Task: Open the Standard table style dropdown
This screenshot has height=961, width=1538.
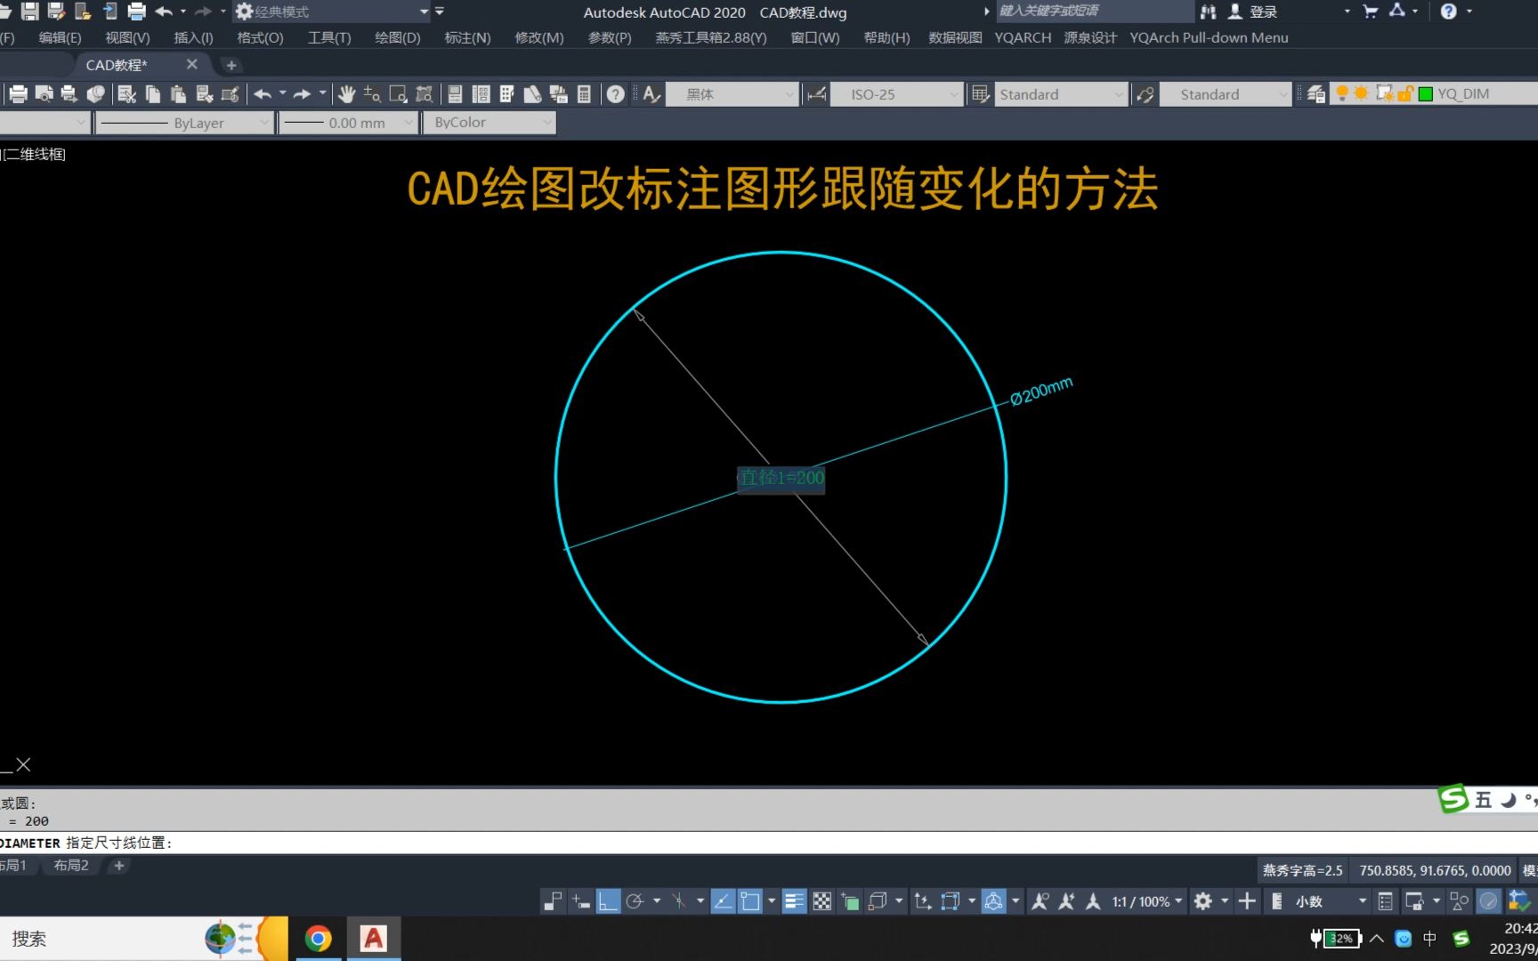Action: coord(1118,94)
